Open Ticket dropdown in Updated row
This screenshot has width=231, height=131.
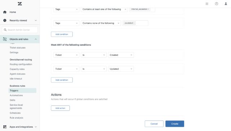66,69
